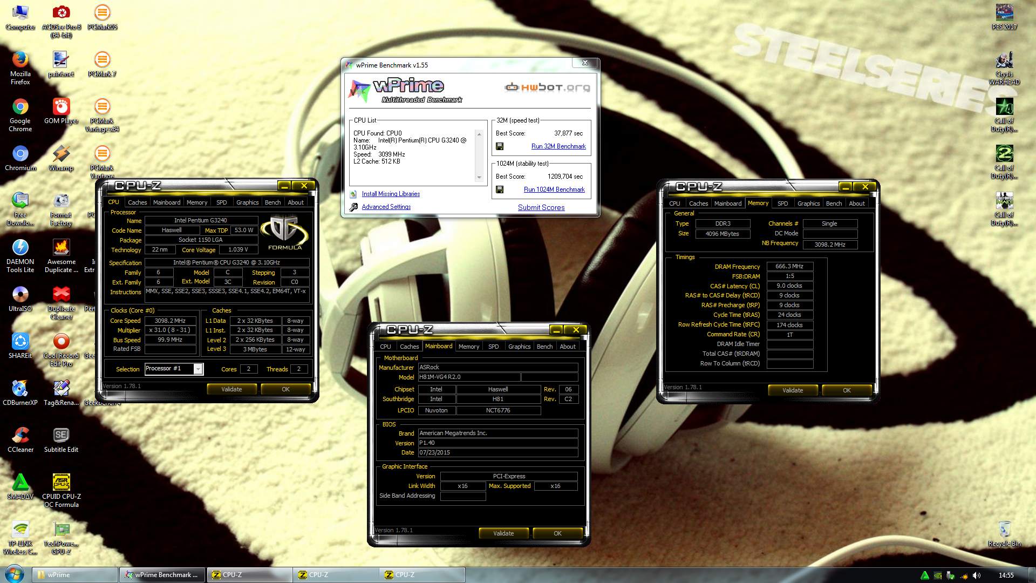Select PCMark Vantage x64 icon

point(102,116)
